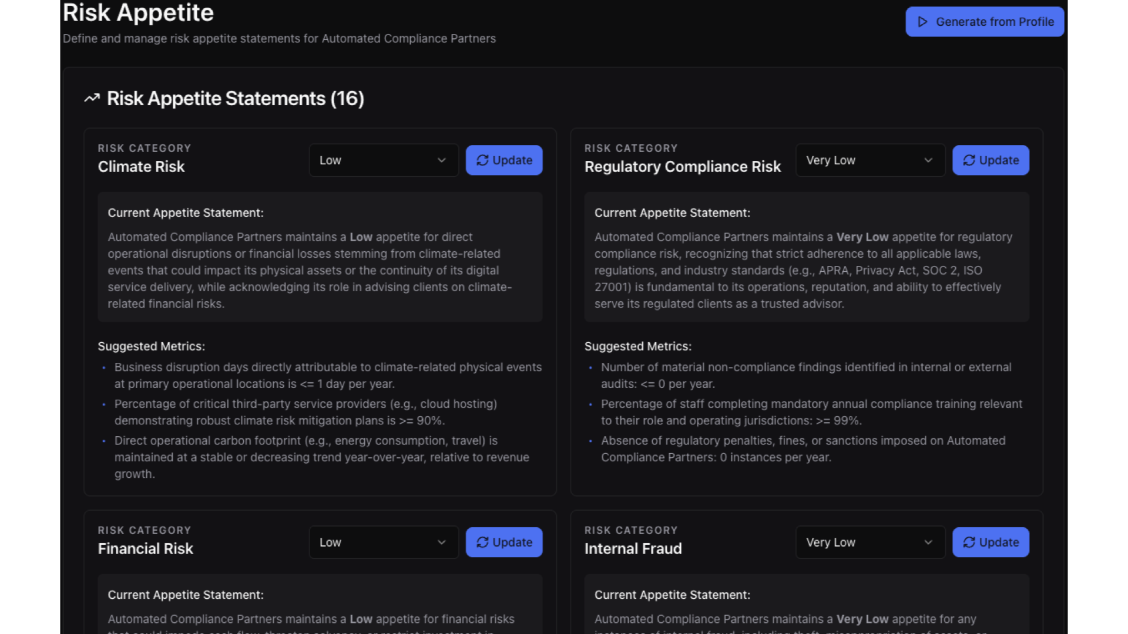
Task: Open Regulatory Compliance Risk appetite level dropdown
Action: coord(869,160)
